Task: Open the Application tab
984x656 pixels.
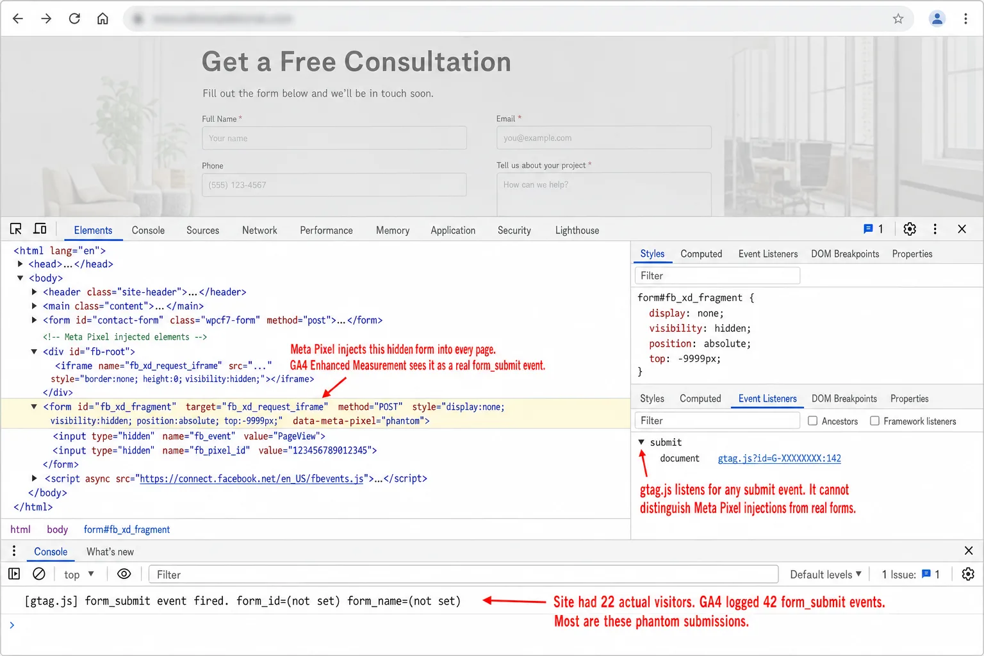Action: pyautogui.click(x=453, y=230)
